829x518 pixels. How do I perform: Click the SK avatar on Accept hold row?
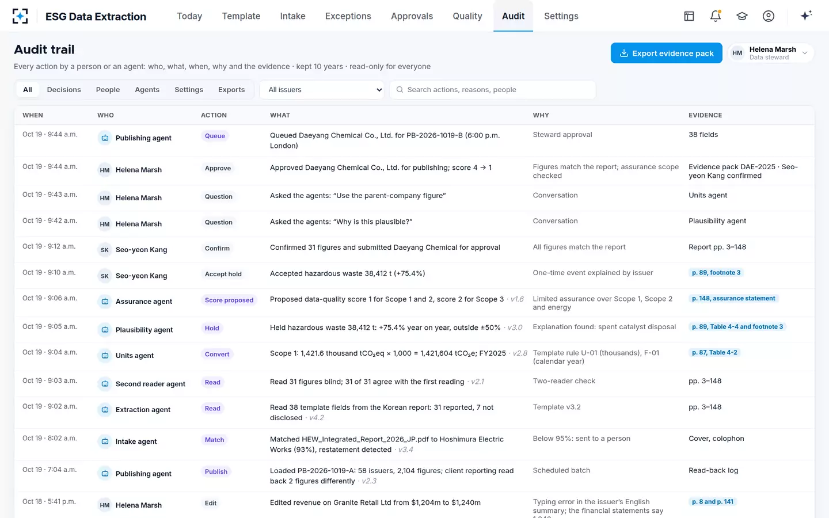(105, 276)
